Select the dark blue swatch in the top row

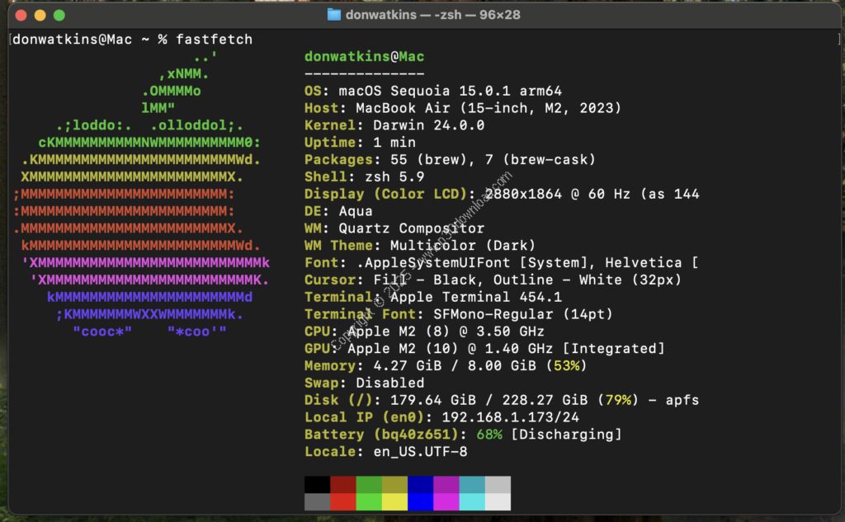(420, 484)
